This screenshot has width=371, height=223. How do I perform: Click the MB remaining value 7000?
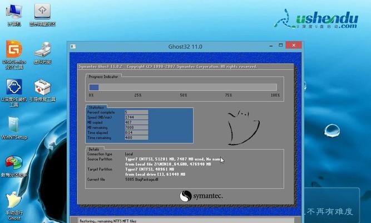[136, 128]
